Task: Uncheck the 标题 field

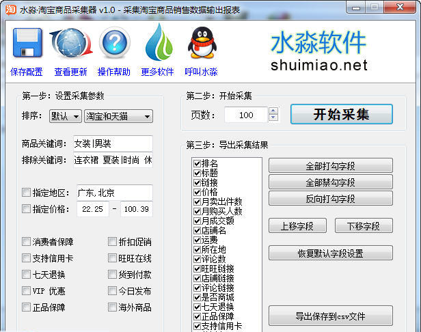Action: click(x=197, y=173)
